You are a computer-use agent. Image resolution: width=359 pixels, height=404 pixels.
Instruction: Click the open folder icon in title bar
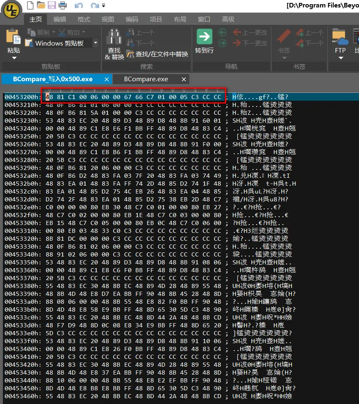click(x=41, y=5)
